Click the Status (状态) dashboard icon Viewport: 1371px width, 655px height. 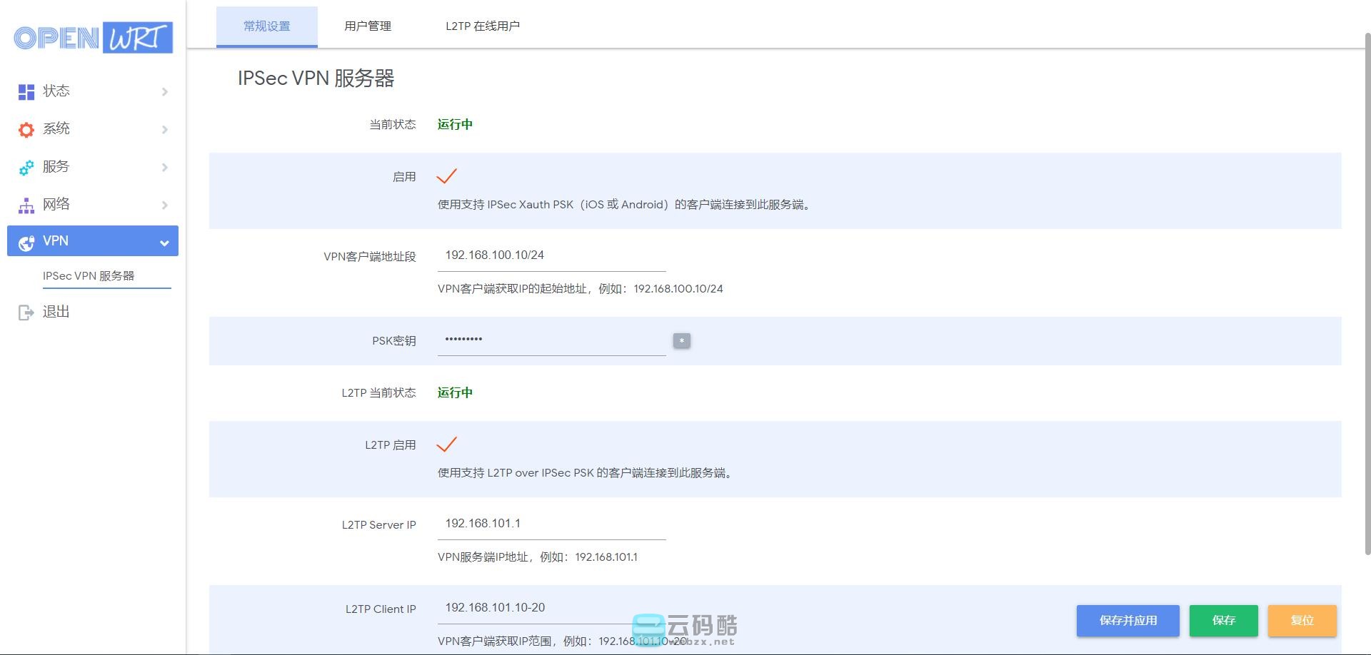tap(26, 92)
